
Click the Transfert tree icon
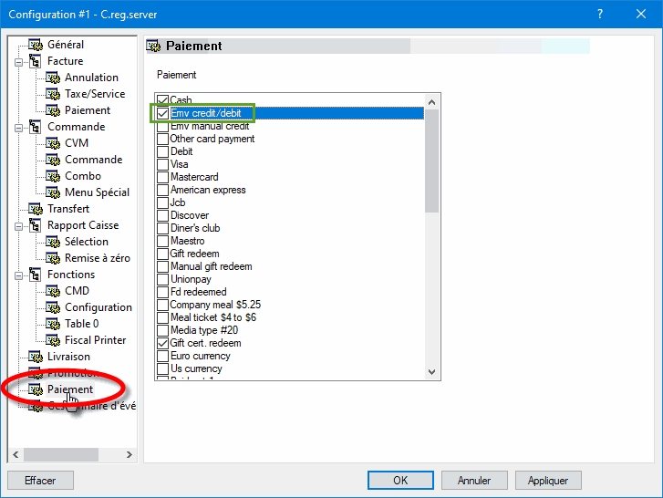36,209
